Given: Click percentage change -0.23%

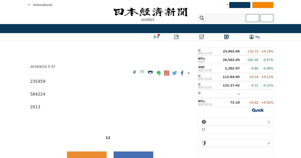Looking at the screenshot, I should click(268, 86).
